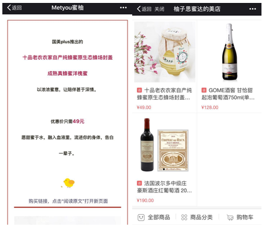Viewport: 265px width, 237px height.
Task: Click red badge beside GOME酒窖 title
Action: coord(204,90)
